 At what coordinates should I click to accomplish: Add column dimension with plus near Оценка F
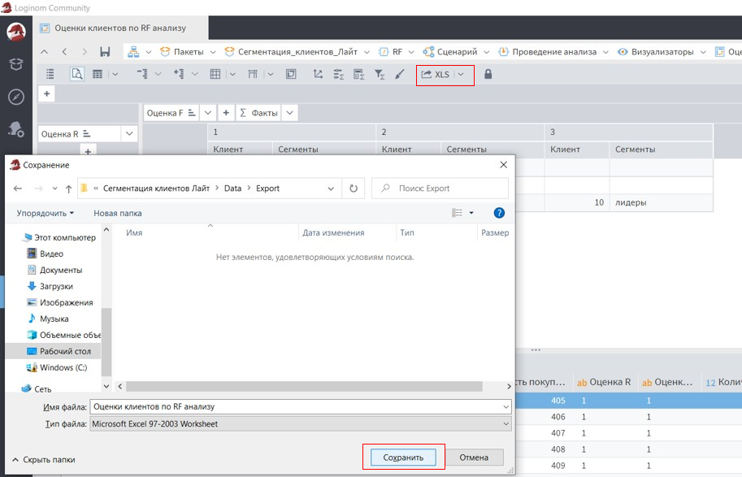click(x=226, y=113)
